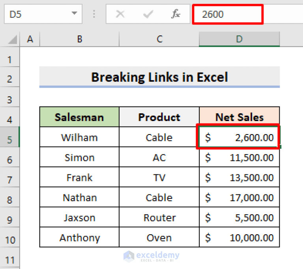
Task: Open the Insert Function fx icon
Action: pos(176,14)
